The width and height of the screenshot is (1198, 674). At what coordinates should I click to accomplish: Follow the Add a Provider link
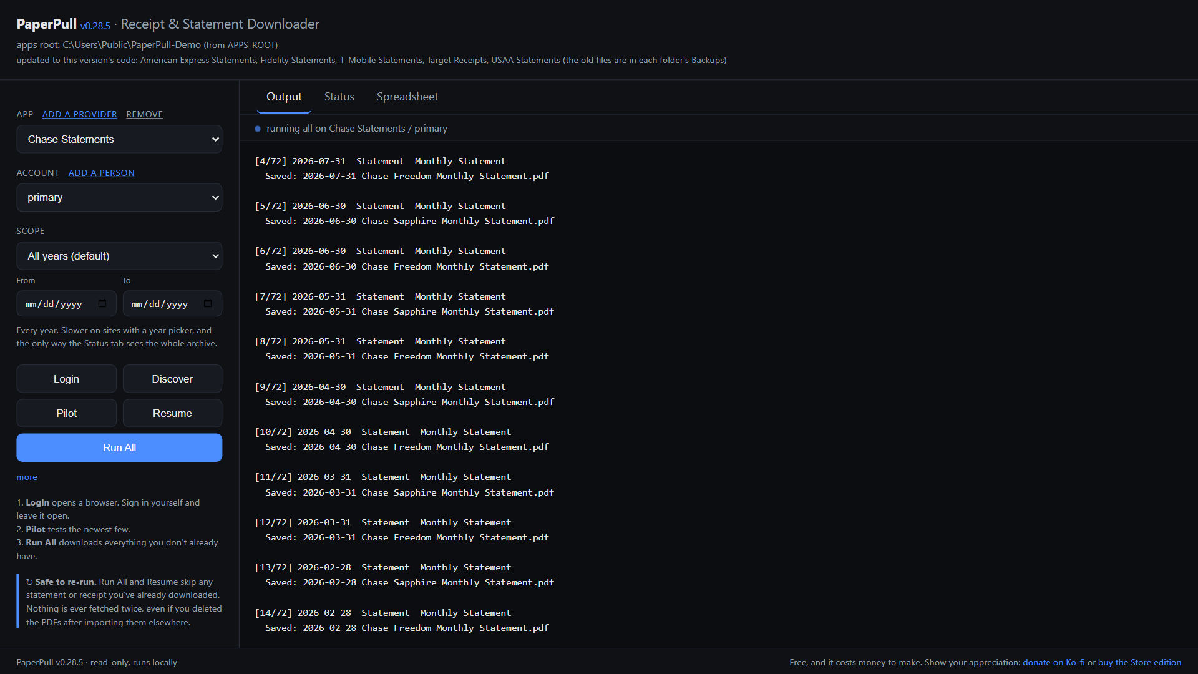point(79,114)
